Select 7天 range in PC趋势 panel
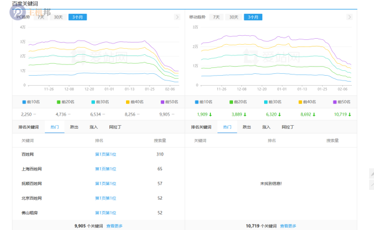 (x=41, y=17)
